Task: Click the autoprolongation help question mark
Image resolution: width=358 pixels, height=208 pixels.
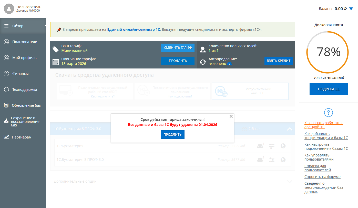Action: point(229,64)
